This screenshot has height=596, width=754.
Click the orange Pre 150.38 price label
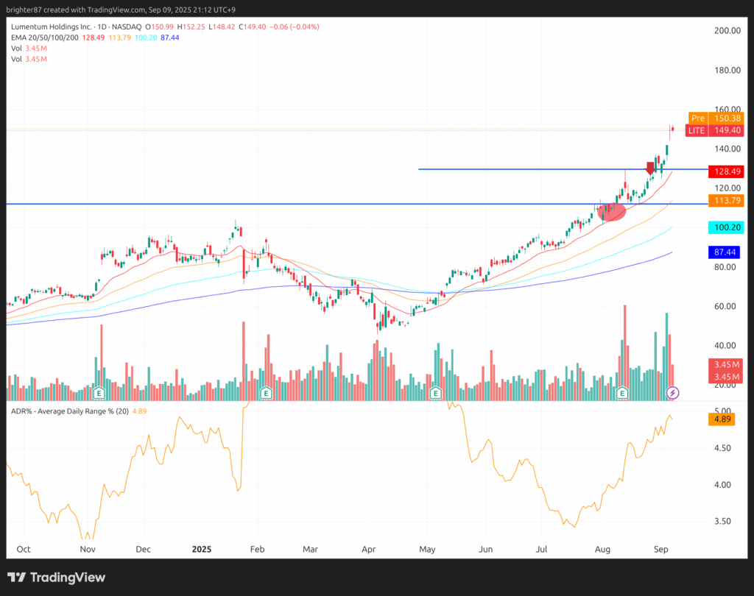pyautogui.click(x=716, y=118)
